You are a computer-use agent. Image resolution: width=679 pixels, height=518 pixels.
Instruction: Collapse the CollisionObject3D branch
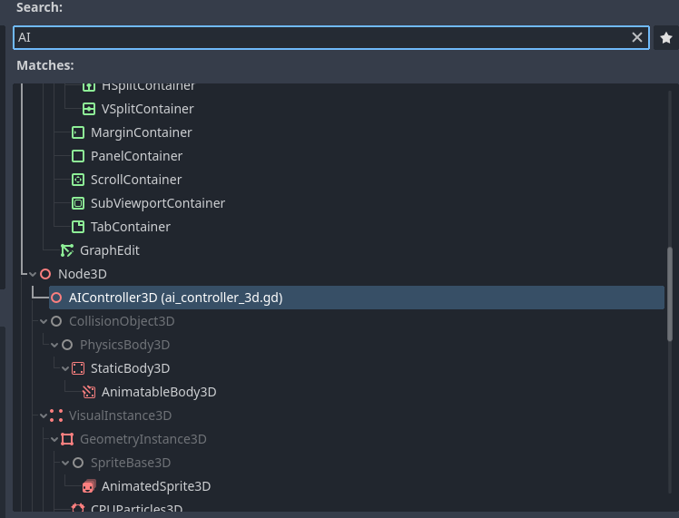[x=44, y=321]
